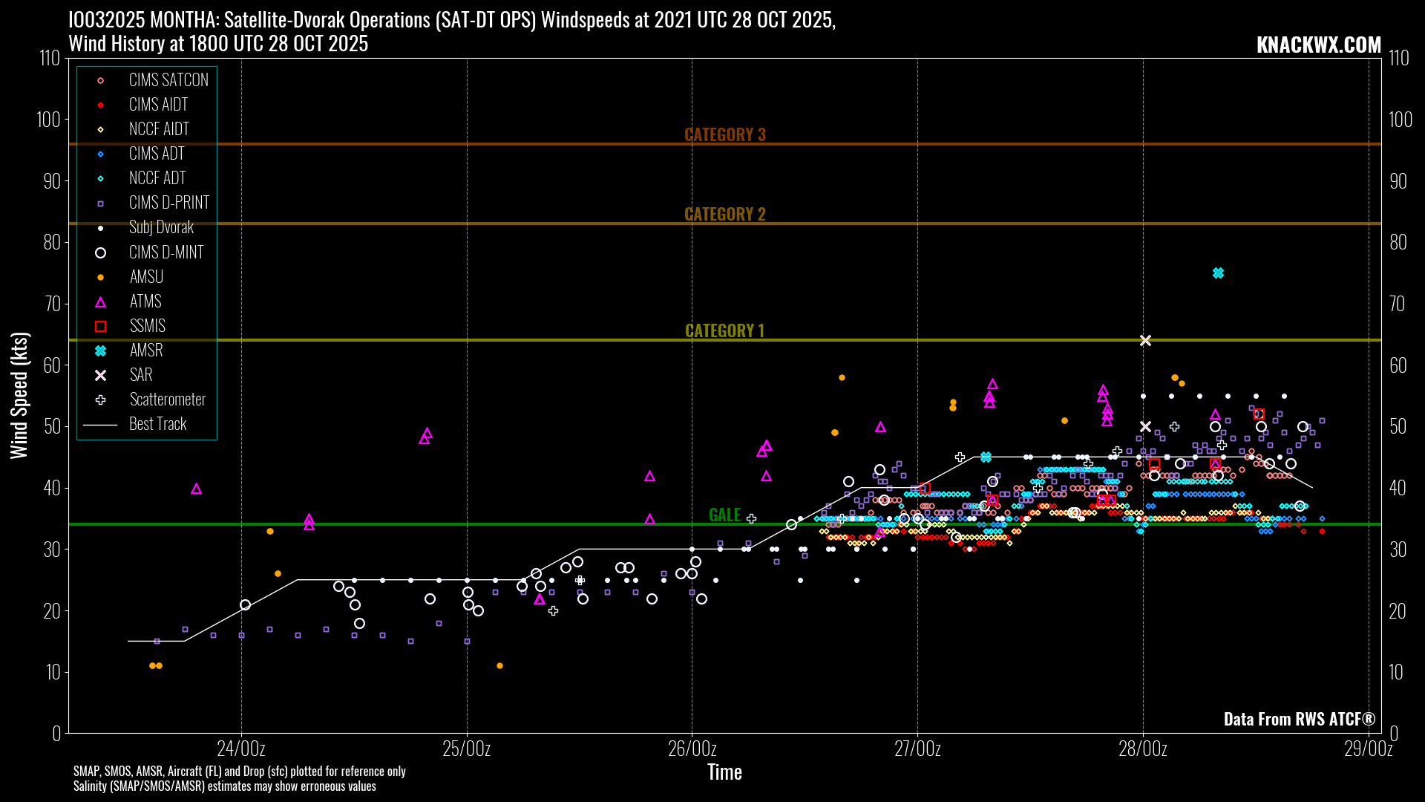
Task: Click the ATMS magenta triangle legend icon
Action: (101, 301)
